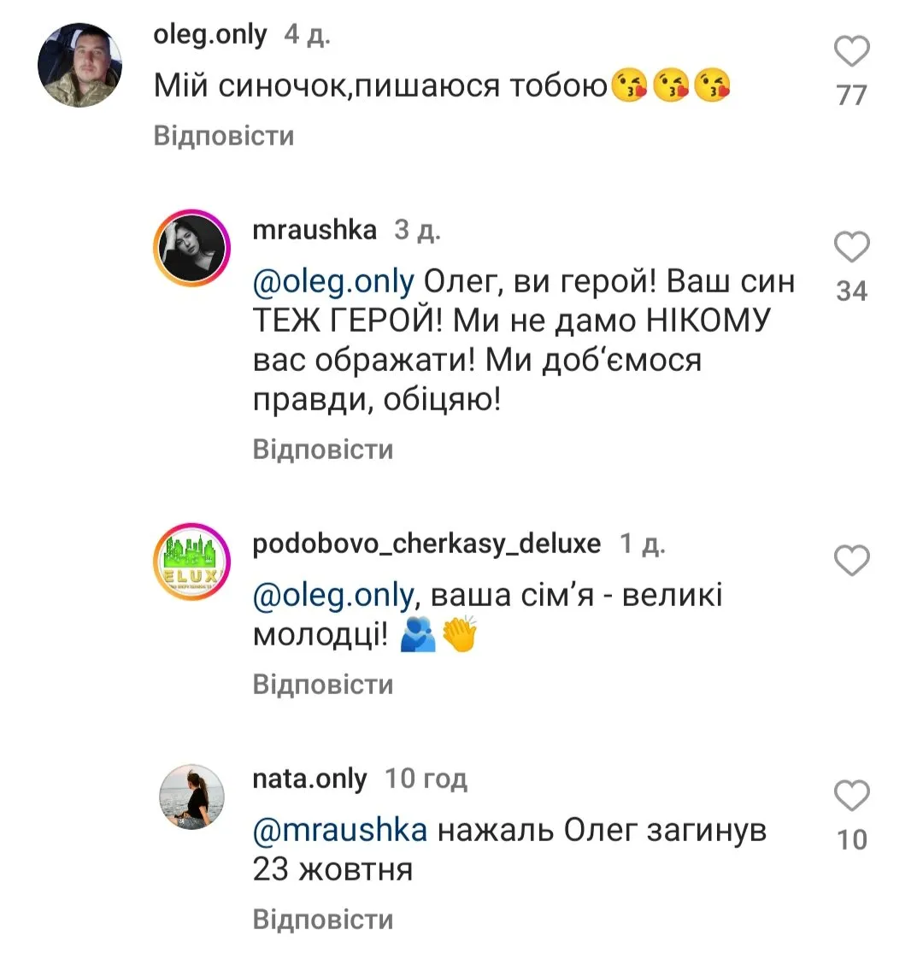
Task: Click Відповісти under mraushka's comment
Action: (323, 450)
